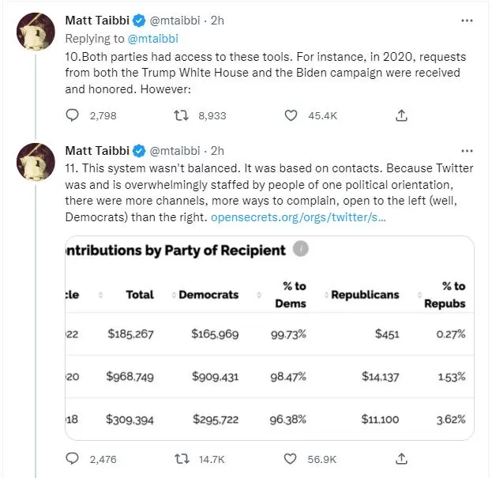
Task: Share tweet 11 via the upload icon
Action: (401, 459)
